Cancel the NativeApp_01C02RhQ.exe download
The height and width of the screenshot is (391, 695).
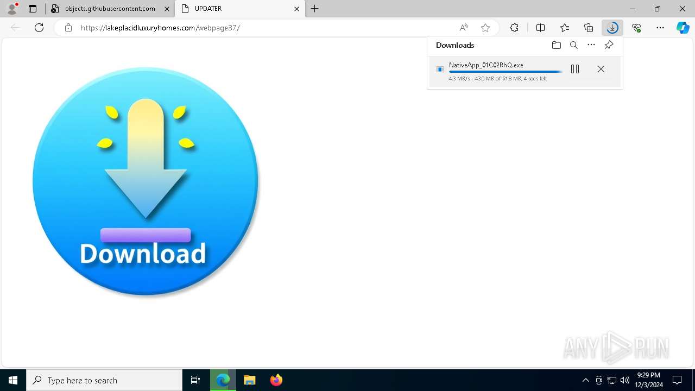[601, 69]
